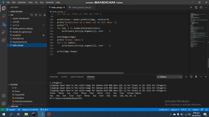209x117 pixels.
Task: Run Python file with play button
Action: coord(191,7)
